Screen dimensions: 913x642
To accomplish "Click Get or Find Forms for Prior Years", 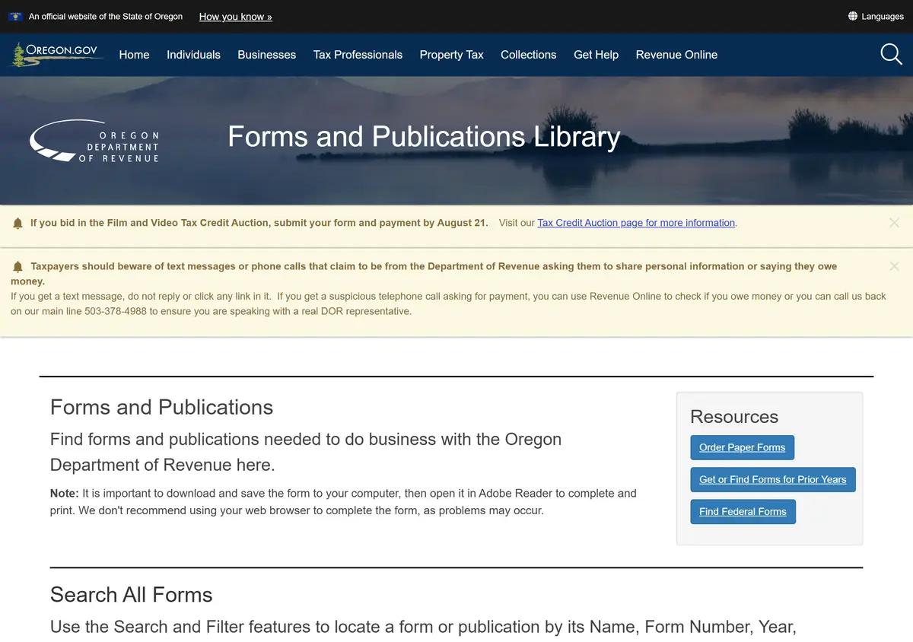I will (x=772, y=479).
